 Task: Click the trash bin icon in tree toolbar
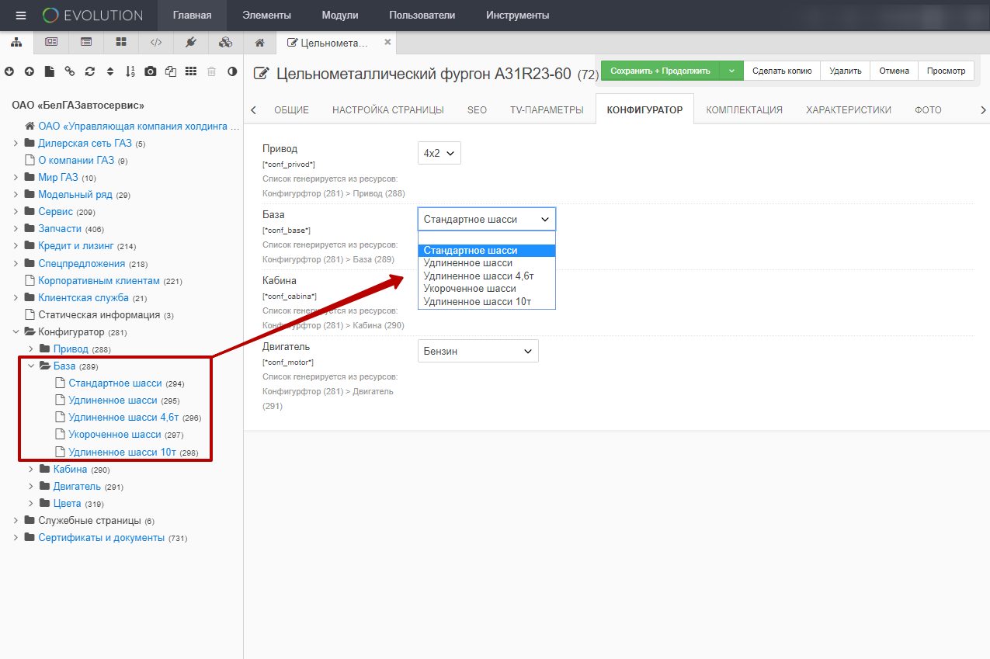point(211,71)
